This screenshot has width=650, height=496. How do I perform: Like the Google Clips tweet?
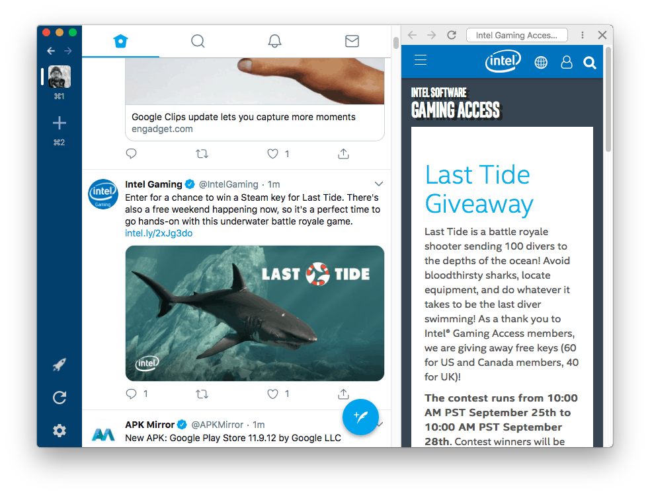click(272, 154)
